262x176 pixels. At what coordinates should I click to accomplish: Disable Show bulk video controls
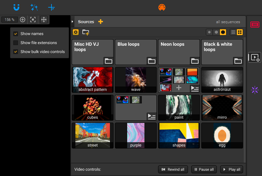click(x=16, y=52)
